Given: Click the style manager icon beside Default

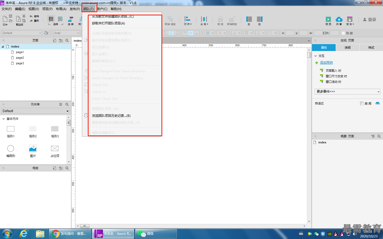Looking at the screenshot, I should [46, 33].
